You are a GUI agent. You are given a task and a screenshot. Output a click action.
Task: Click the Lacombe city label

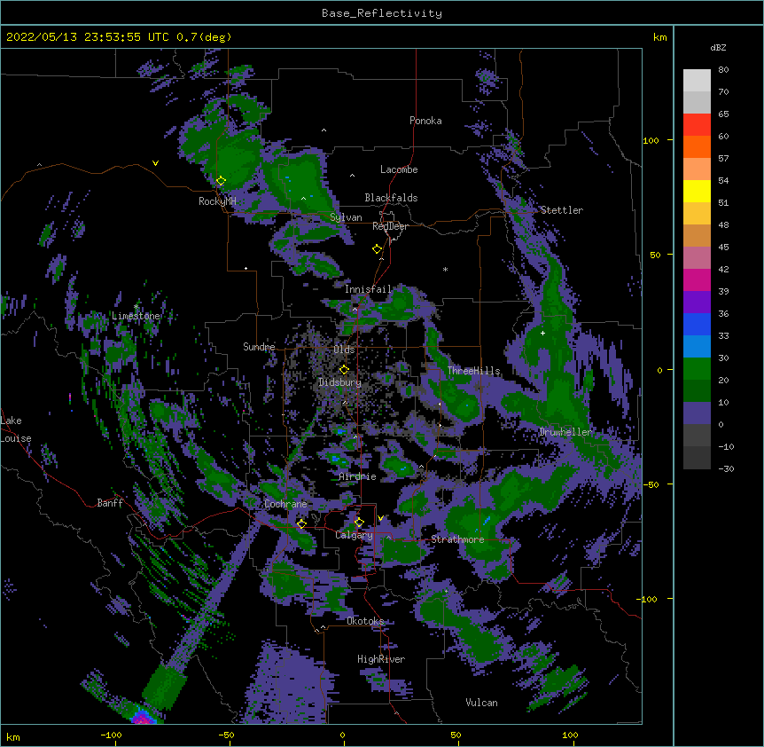coord(399,169)
